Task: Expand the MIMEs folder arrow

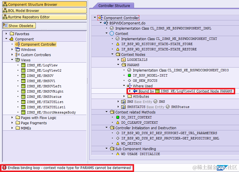Action: (12, 128)
